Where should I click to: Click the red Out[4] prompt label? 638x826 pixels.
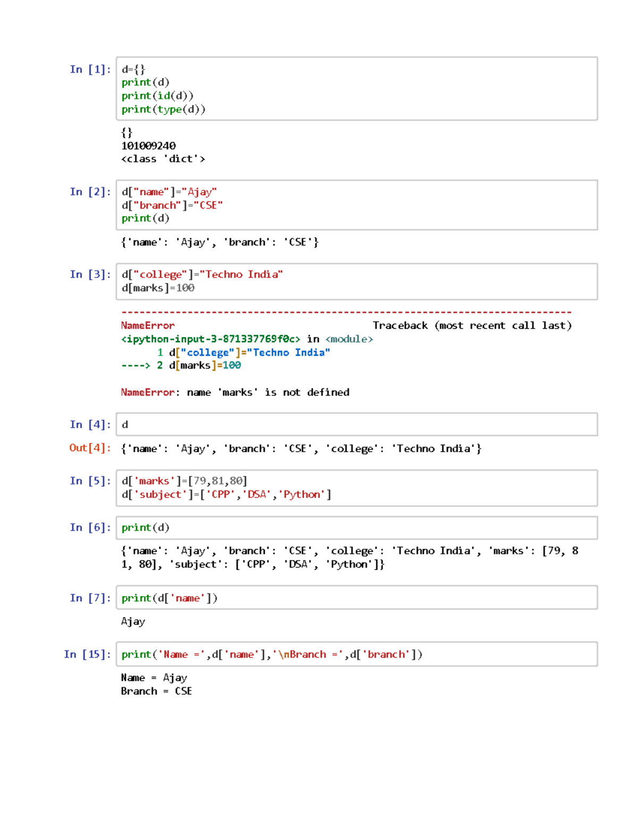click(x=89, y=448)
